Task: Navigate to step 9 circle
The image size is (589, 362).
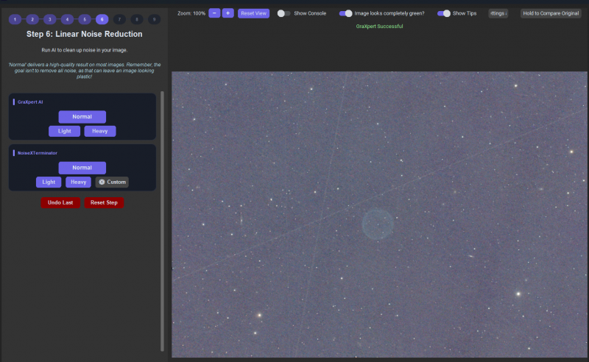Action: (x=154, y=20)
